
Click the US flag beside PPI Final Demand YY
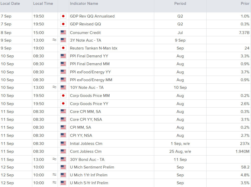63,56
